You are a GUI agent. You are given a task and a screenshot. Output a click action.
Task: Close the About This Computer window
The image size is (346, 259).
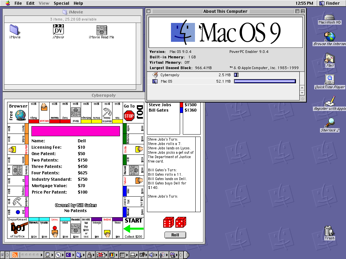(x=149, y=11)
